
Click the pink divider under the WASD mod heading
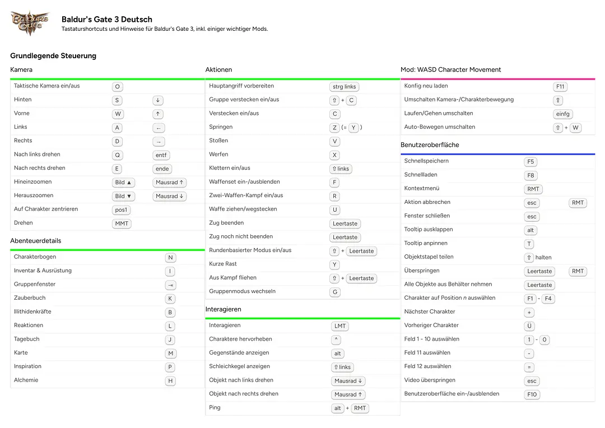pos(497,79)
